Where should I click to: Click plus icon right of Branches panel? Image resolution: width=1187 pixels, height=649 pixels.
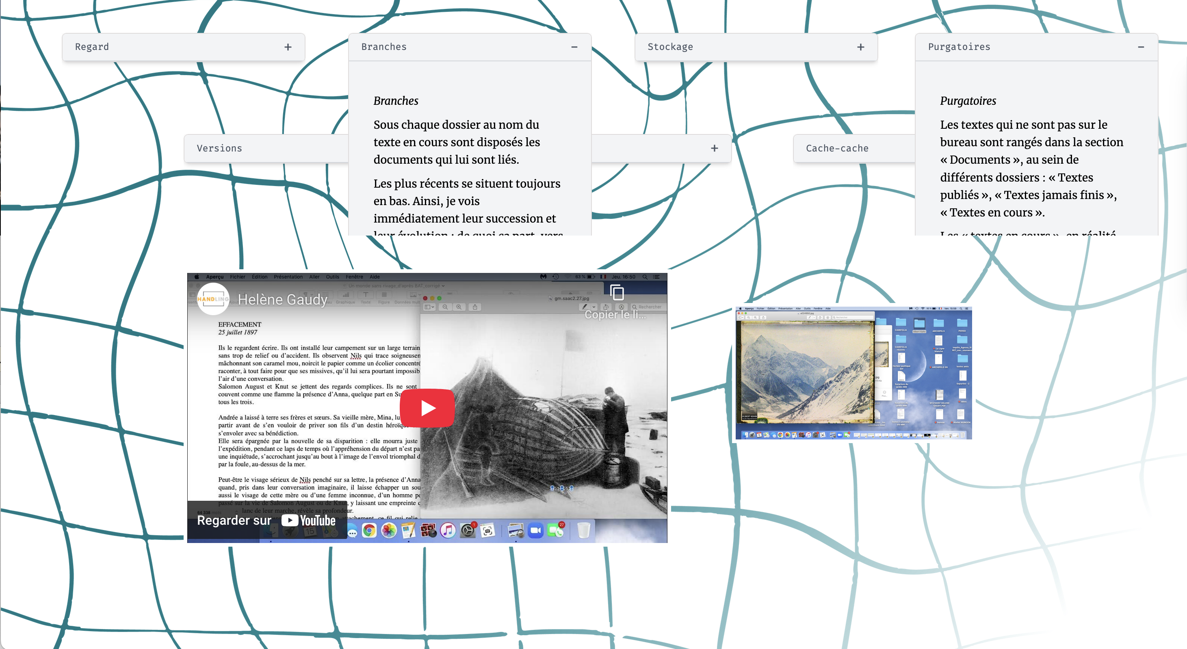(x=714, y=148)
